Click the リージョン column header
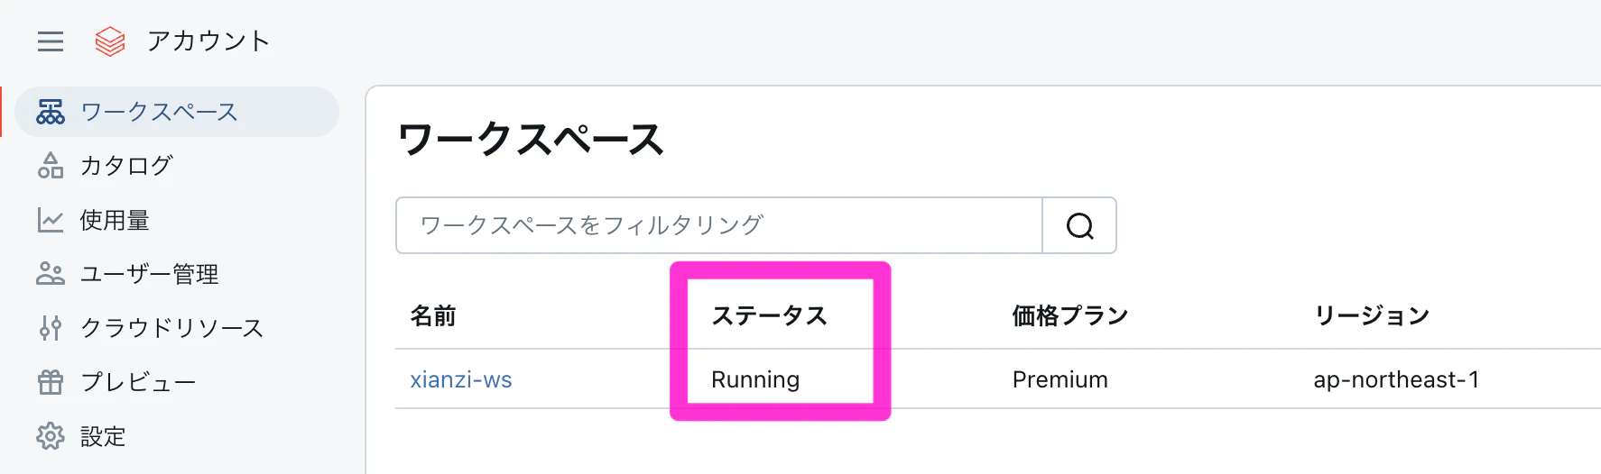The image size is (1601, 474). 1372,315
